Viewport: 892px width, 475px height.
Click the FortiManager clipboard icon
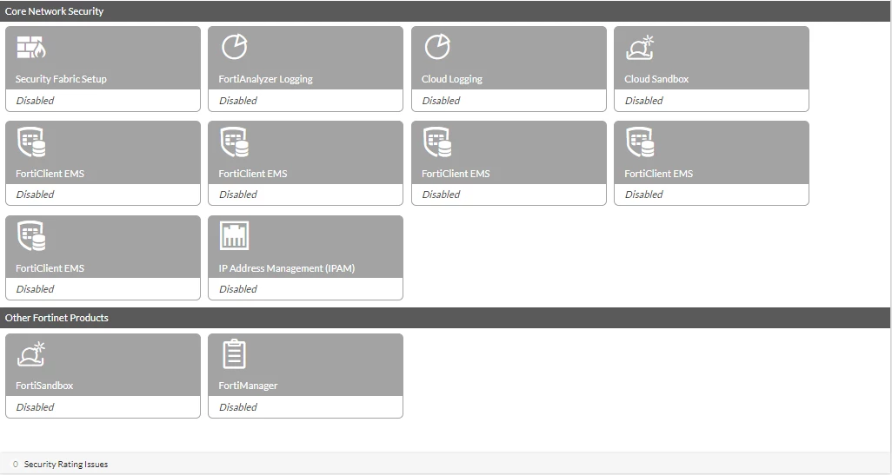[235, 353]
